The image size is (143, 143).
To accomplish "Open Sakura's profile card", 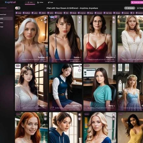I will pos(65,87).
